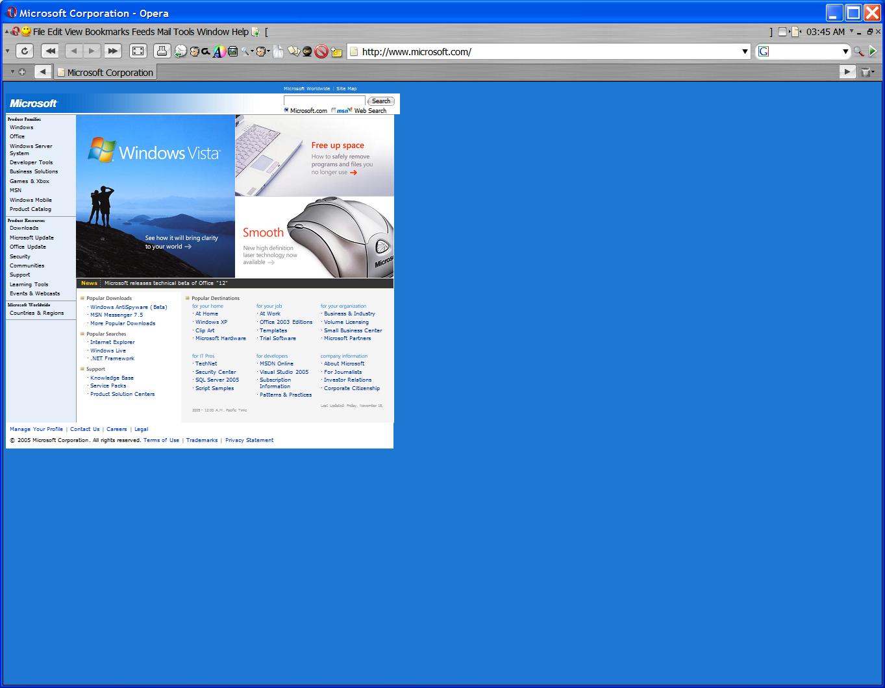Open the Feeds menu
The width and height of the screenshot is (885, 688).
click(143, 32)
